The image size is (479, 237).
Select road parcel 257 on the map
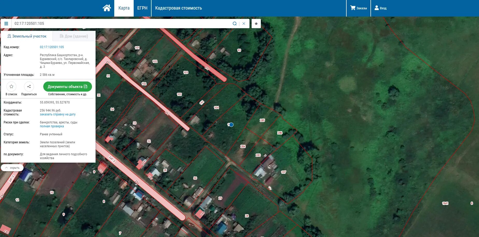207,68
